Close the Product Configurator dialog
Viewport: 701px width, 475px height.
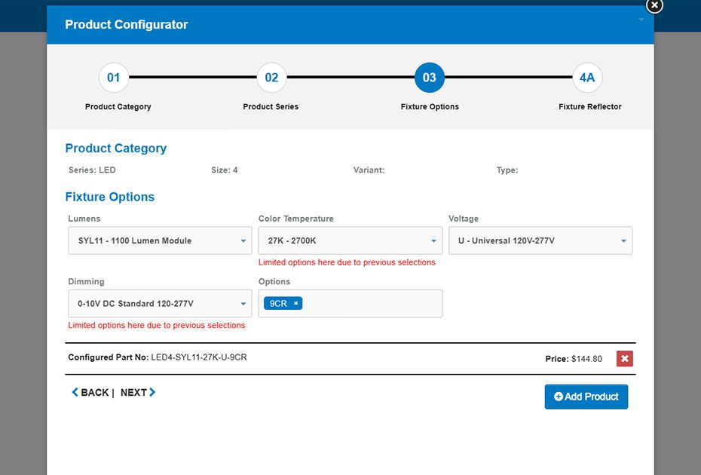click(654, 5)
